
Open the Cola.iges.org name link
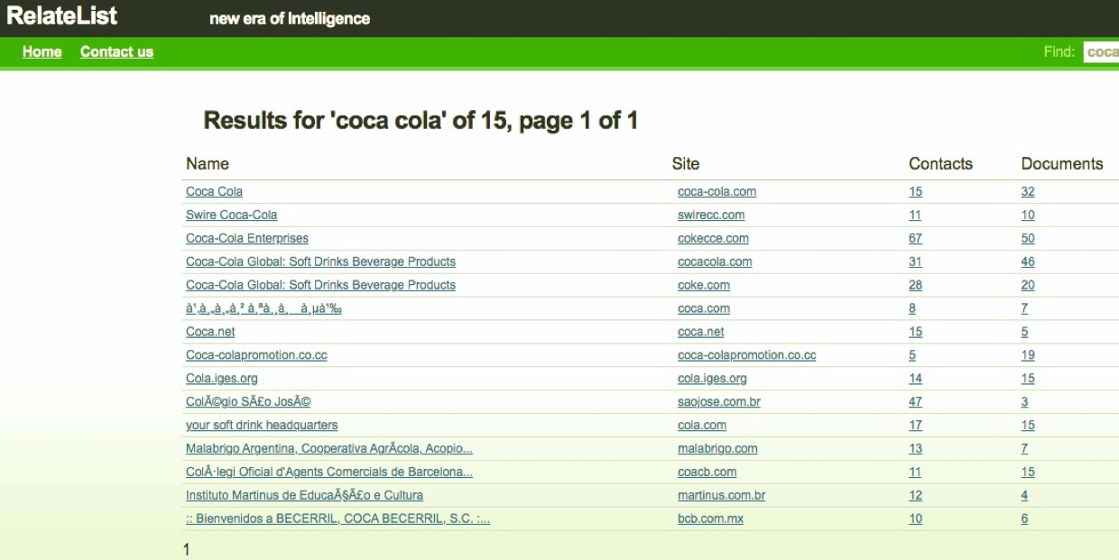[221, 379]
